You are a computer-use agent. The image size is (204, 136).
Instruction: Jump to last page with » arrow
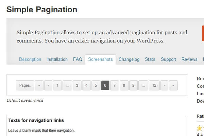pyautogui.click(x=173, y=86)
